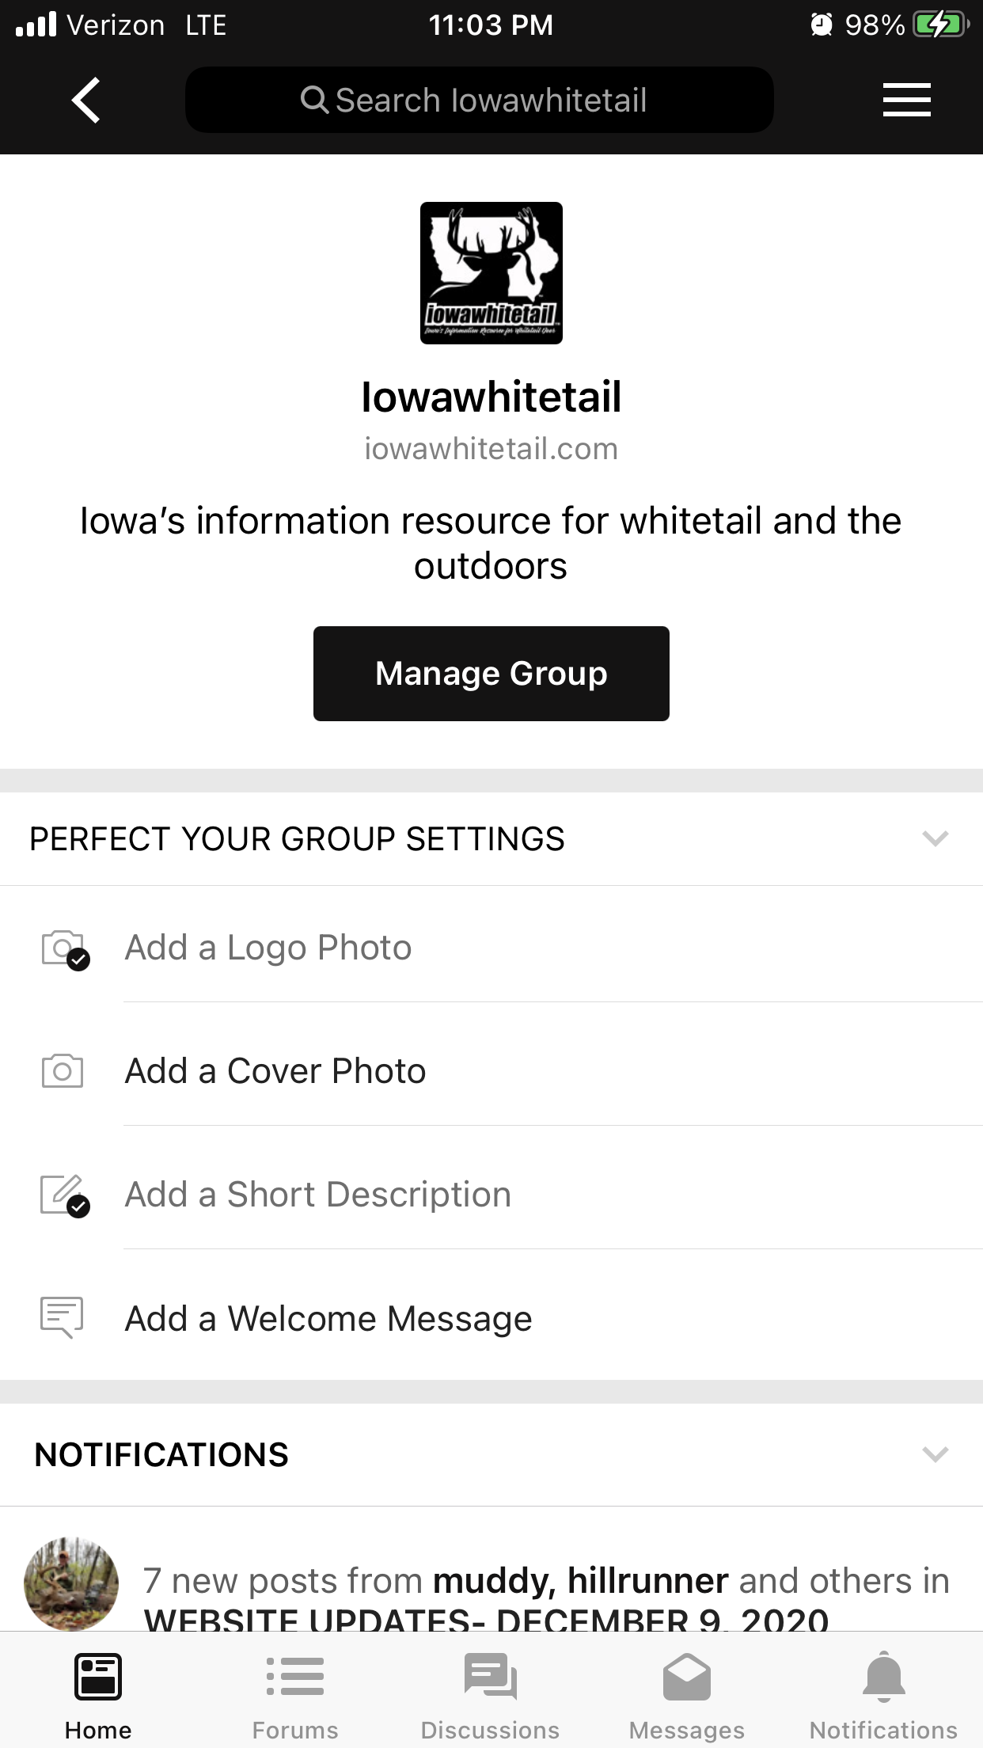This screenshot has width=983, height=1748.
Task: Open the iowawhitetail.com link
Action: coord(491,449)
